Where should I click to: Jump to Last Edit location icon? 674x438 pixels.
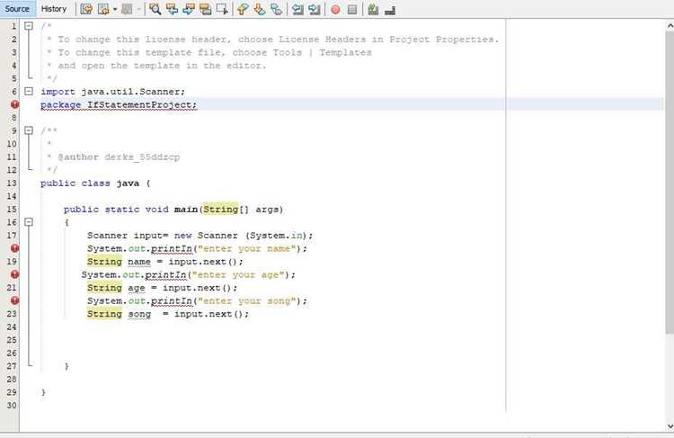86,10
